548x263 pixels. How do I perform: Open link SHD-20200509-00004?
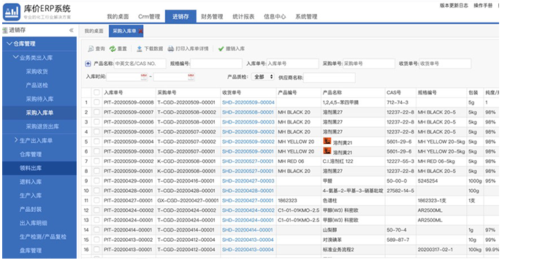[x=248, y=102]
